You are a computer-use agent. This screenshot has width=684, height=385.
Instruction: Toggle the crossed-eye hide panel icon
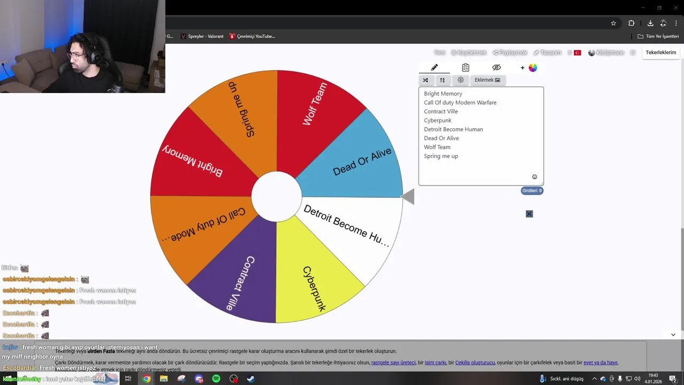coord(496,67)
